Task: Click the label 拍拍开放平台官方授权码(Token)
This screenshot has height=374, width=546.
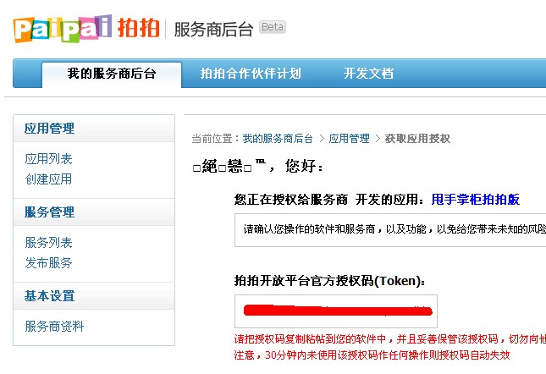Action: (330, 281)
